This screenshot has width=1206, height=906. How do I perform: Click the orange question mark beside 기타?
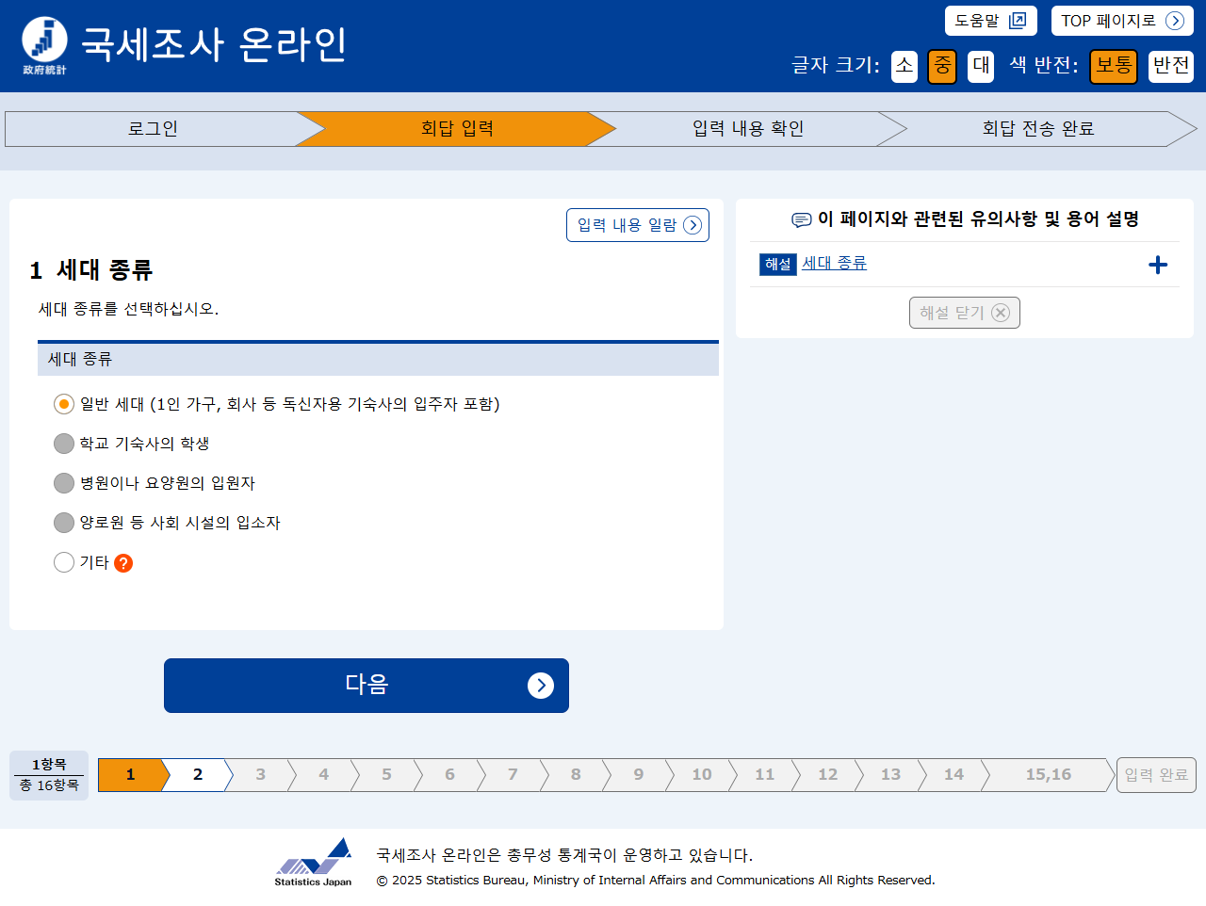click(x=123, y=563)
